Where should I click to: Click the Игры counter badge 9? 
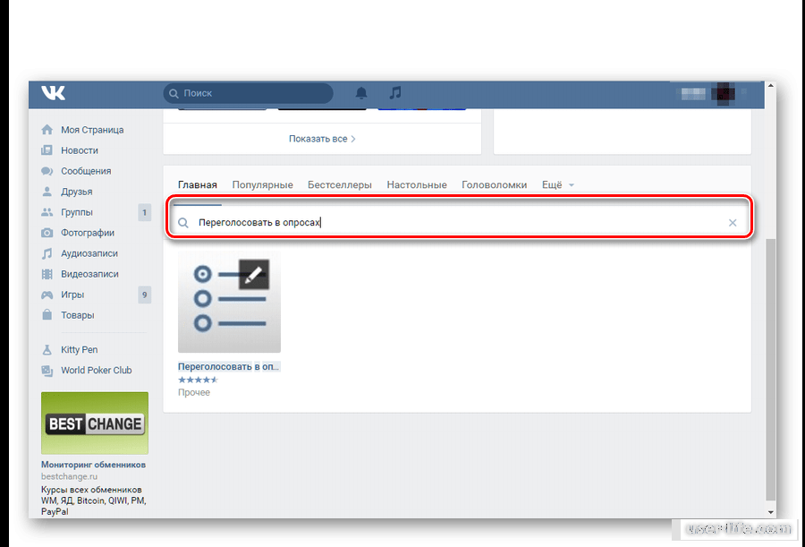point(144,295)
